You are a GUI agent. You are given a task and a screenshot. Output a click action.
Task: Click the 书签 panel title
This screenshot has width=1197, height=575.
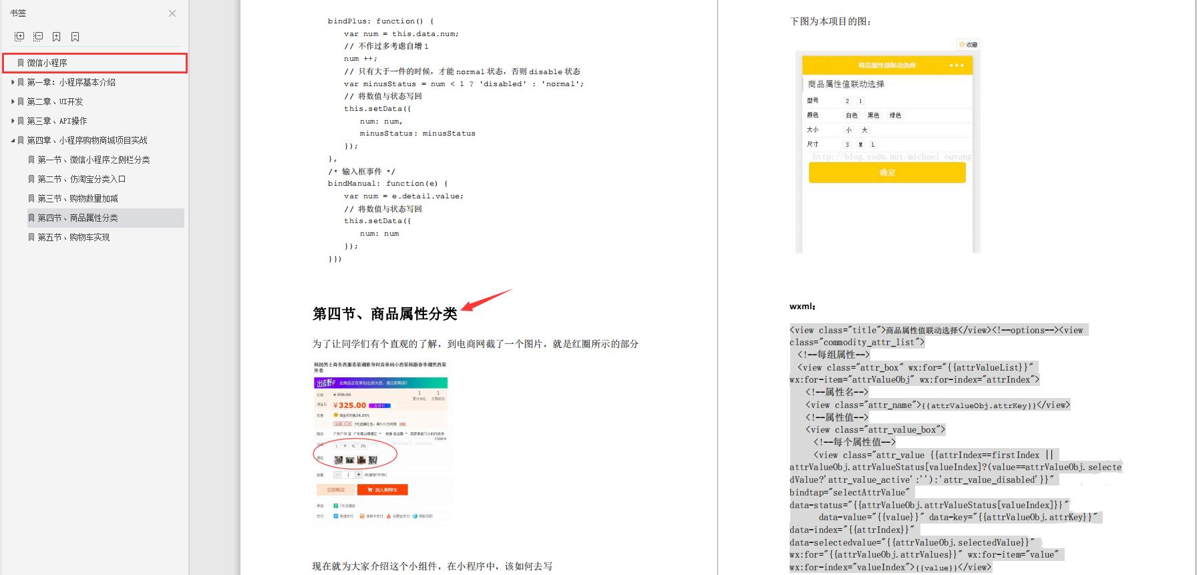18,13
